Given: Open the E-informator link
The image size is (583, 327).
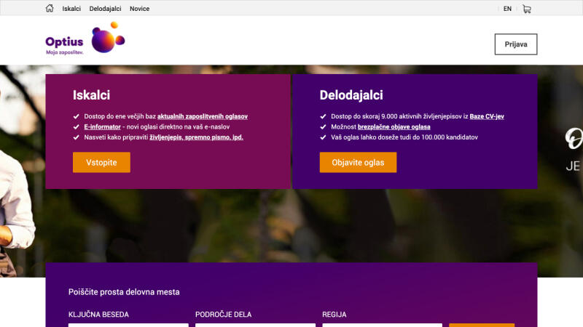Looking at the screenshot, I should point(102,126).
